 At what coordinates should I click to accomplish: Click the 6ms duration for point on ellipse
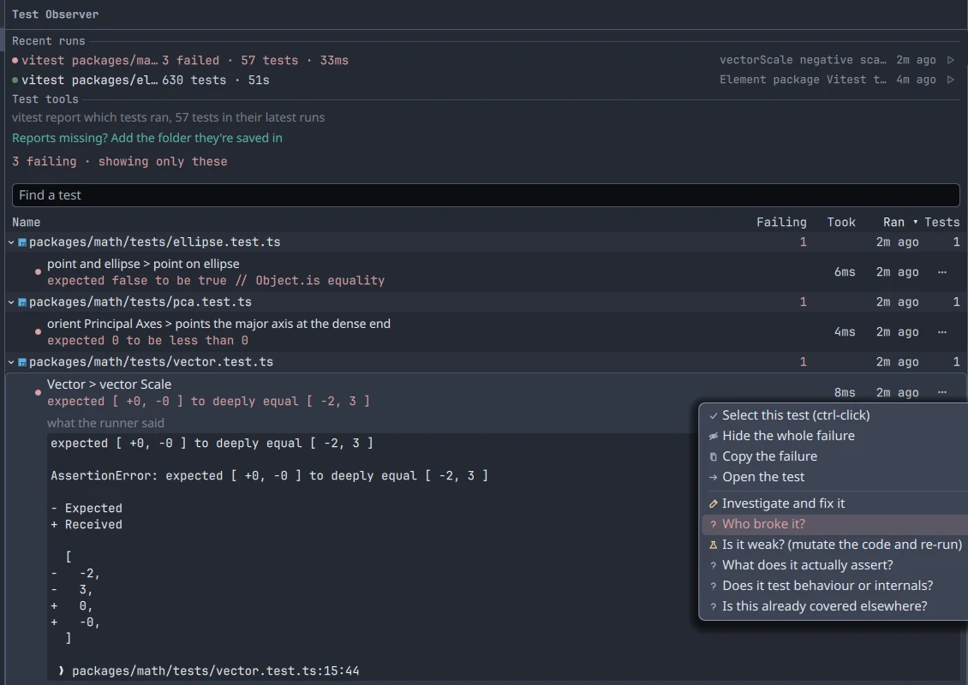845,272
